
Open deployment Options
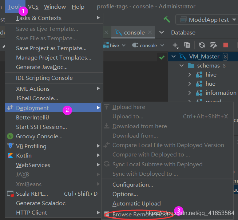pyautogui.click(x=167, y=194)
